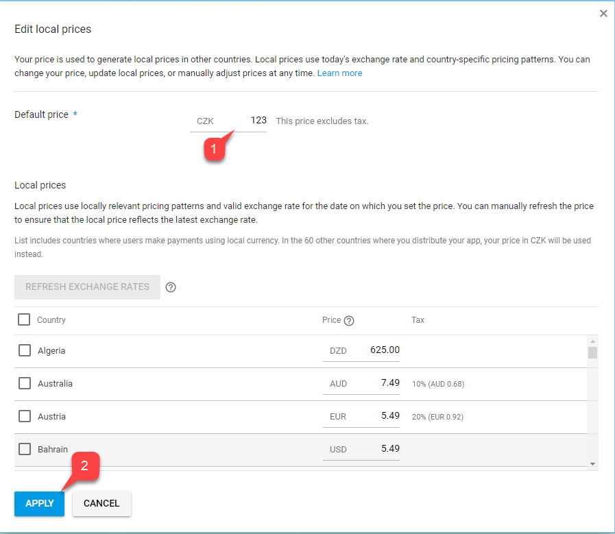This screenshot has height=534, width=615.
Task: Close the Edit local prices dialog
Action: [x=603, y=13]
